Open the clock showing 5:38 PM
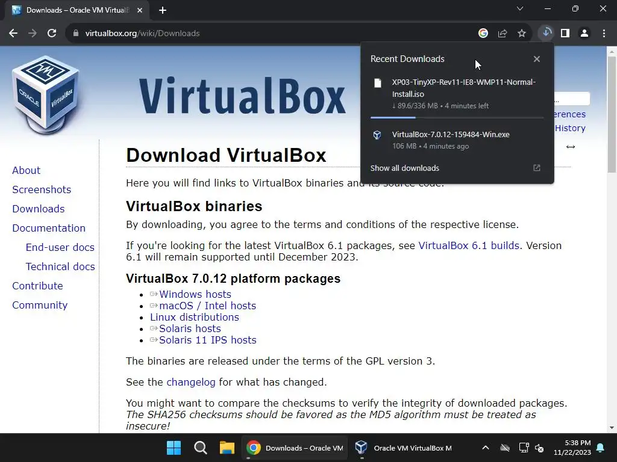 coord(572,448)
